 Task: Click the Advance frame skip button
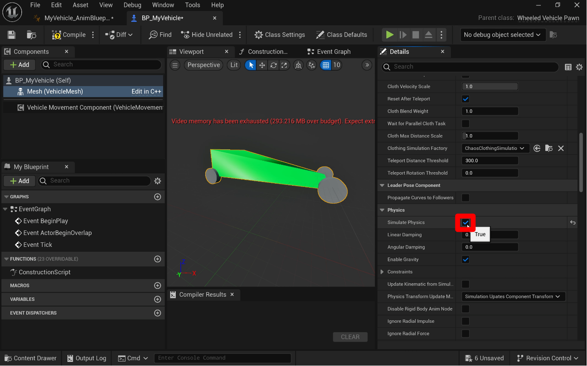(403, 35)
